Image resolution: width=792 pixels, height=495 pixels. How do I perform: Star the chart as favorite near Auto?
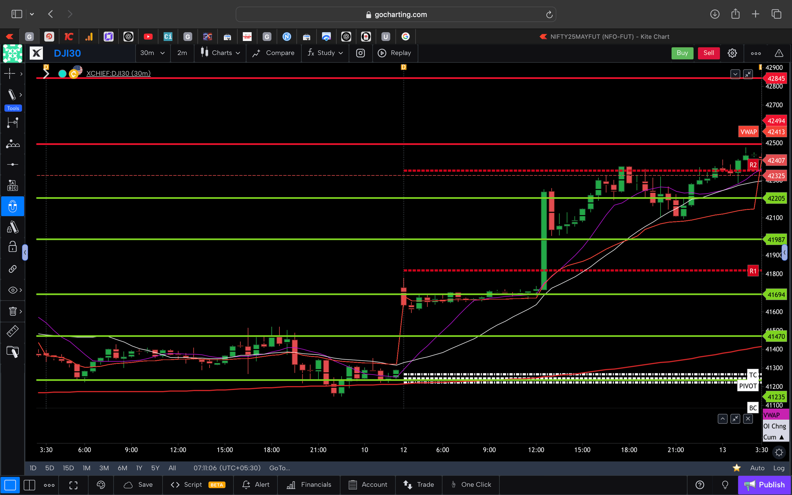pos(737,468)
